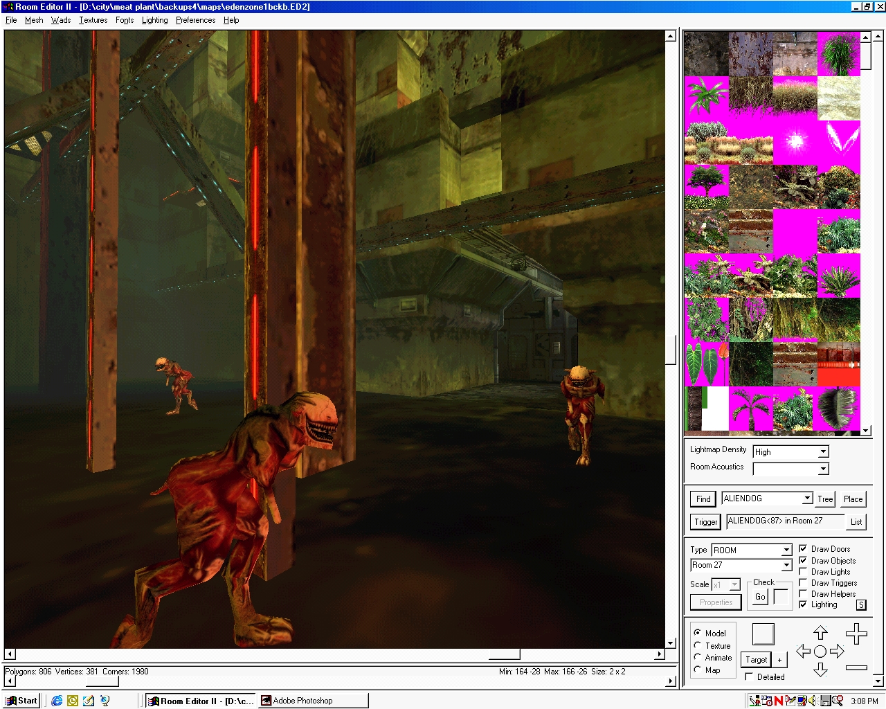The height and width of the screenshot is (709, 886).
Task: Enable the Detailed checkbox
Action: click(x=749, y=676)
